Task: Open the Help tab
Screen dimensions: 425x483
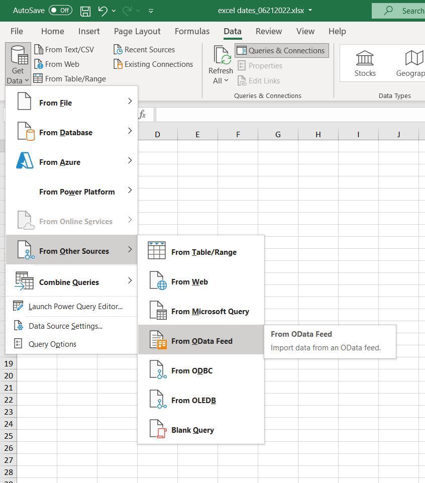Action: [x=337, y=31]
